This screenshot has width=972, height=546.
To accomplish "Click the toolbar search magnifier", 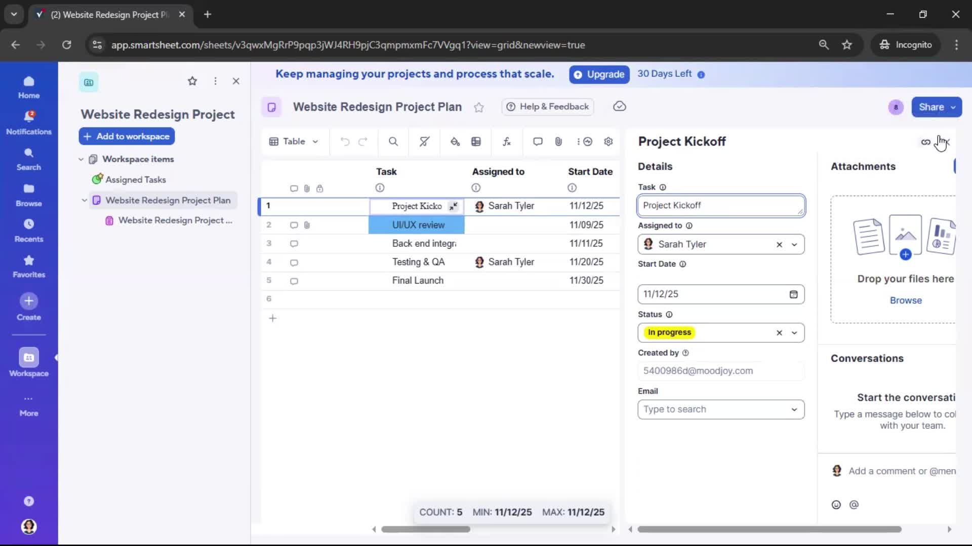I will click(x=393, y=142).
